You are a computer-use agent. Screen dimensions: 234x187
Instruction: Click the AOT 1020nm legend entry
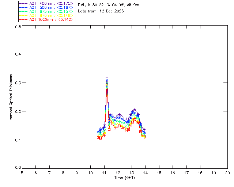point(47,19)
